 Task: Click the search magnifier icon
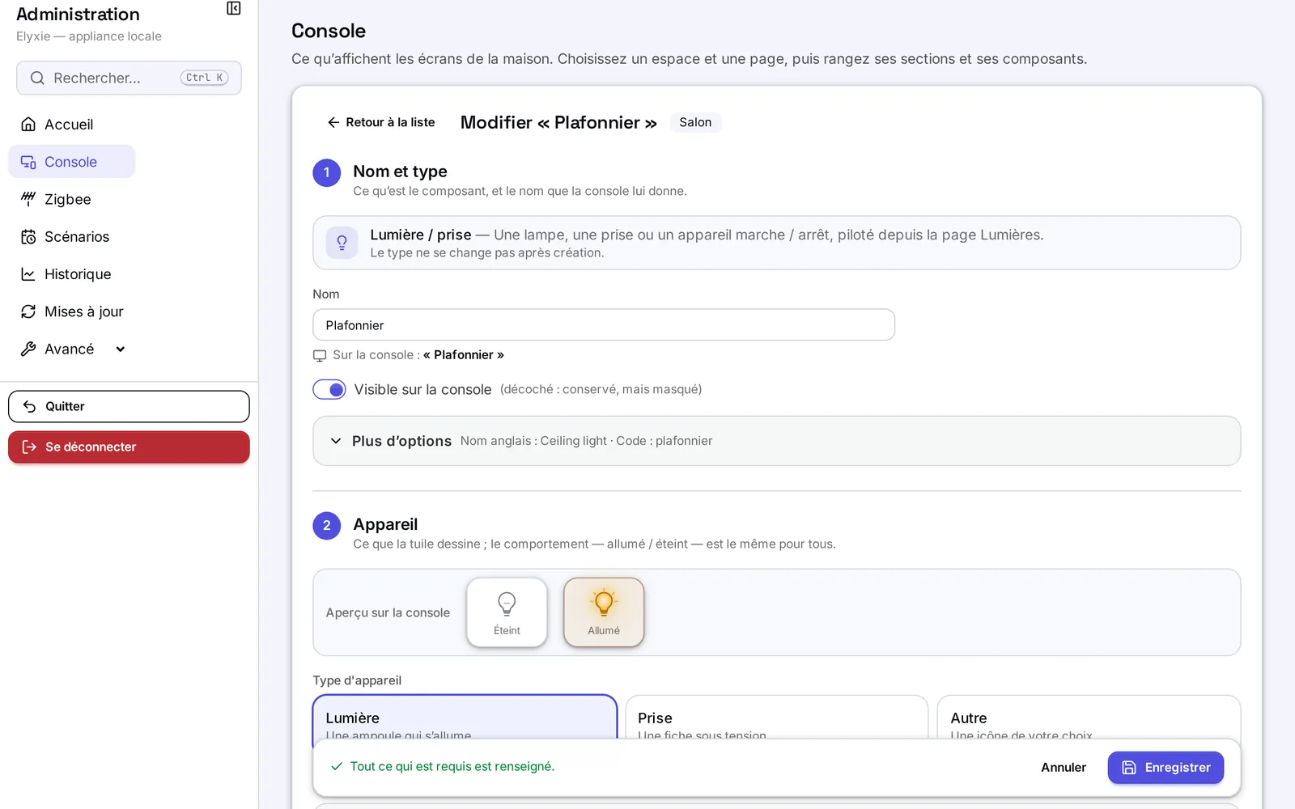point(37,78)
